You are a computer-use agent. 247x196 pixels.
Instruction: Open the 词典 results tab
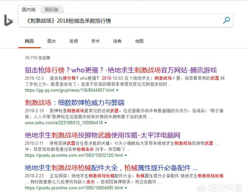(x=117, y=41)
